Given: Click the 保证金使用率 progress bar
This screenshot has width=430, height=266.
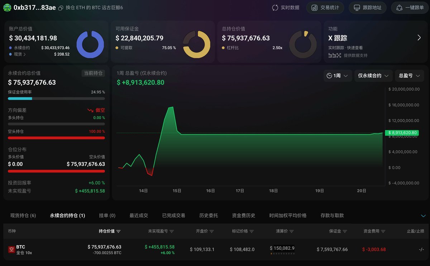Looking at the screenshot, I should click(56, 98).
